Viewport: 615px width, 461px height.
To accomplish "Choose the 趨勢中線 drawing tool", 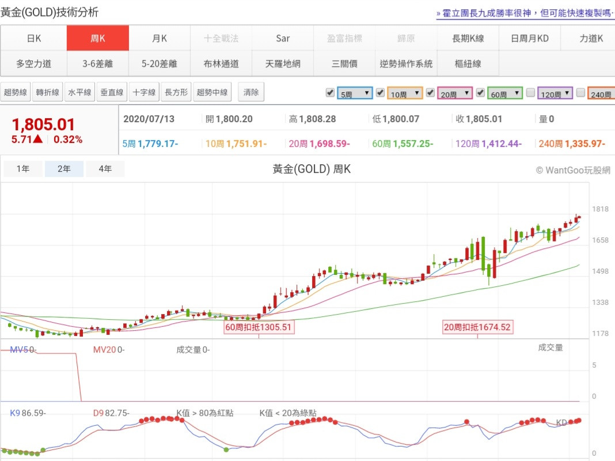I will pyautogui.click(x=212, y=92).
